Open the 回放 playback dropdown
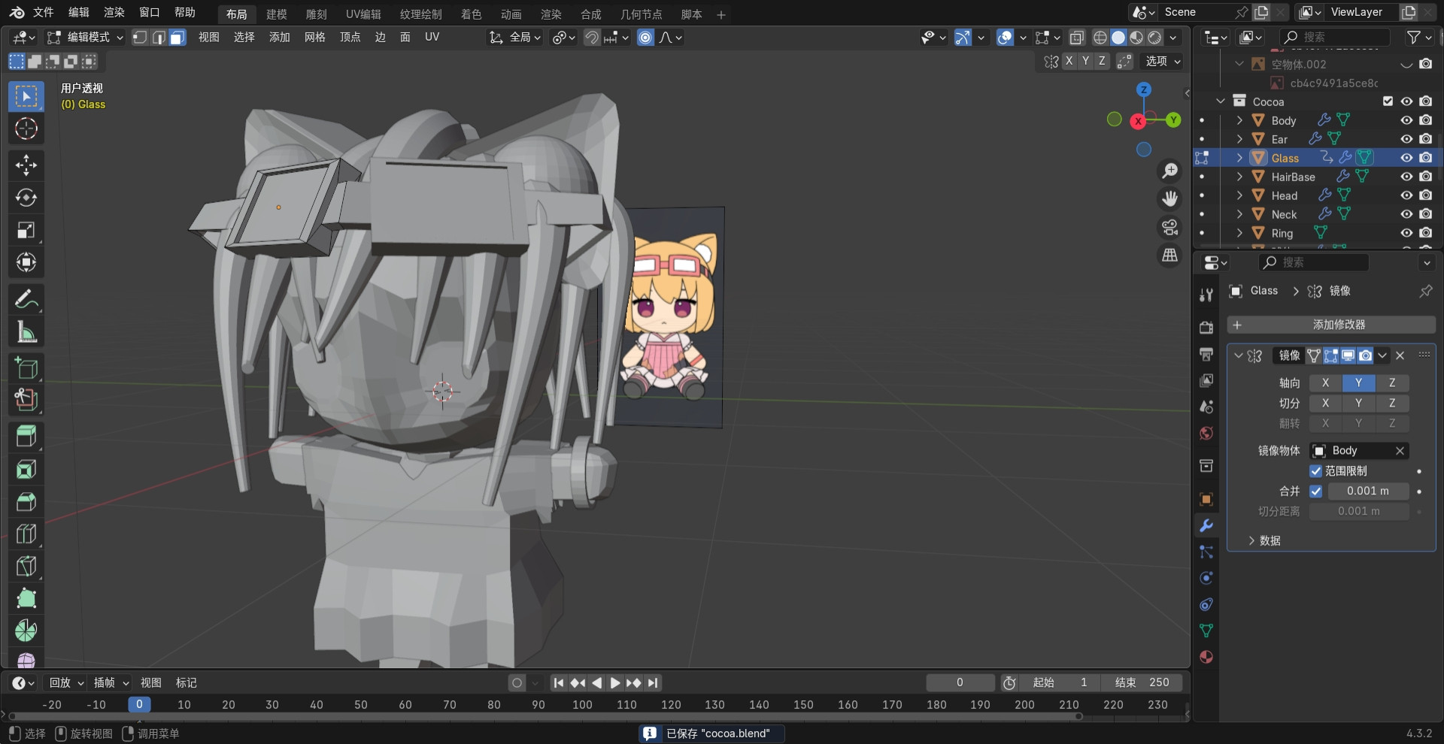Image resolution: width=1444 pixels, height=744 pixels. pos(66,683)
